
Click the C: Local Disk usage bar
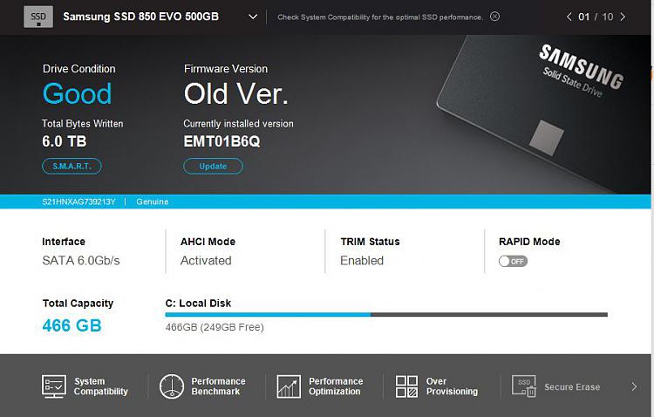[386, 315]
